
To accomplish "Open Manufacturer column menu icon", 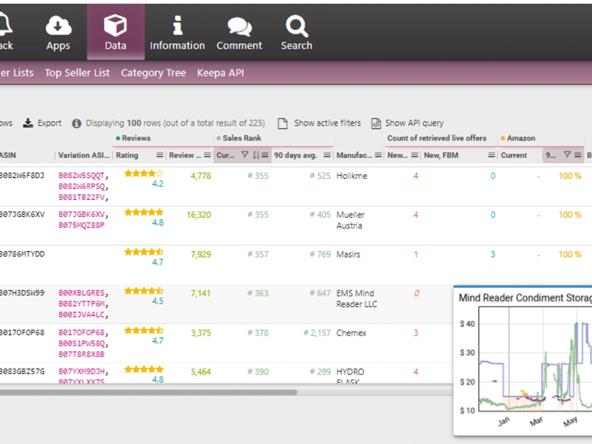I will [378, 155].
